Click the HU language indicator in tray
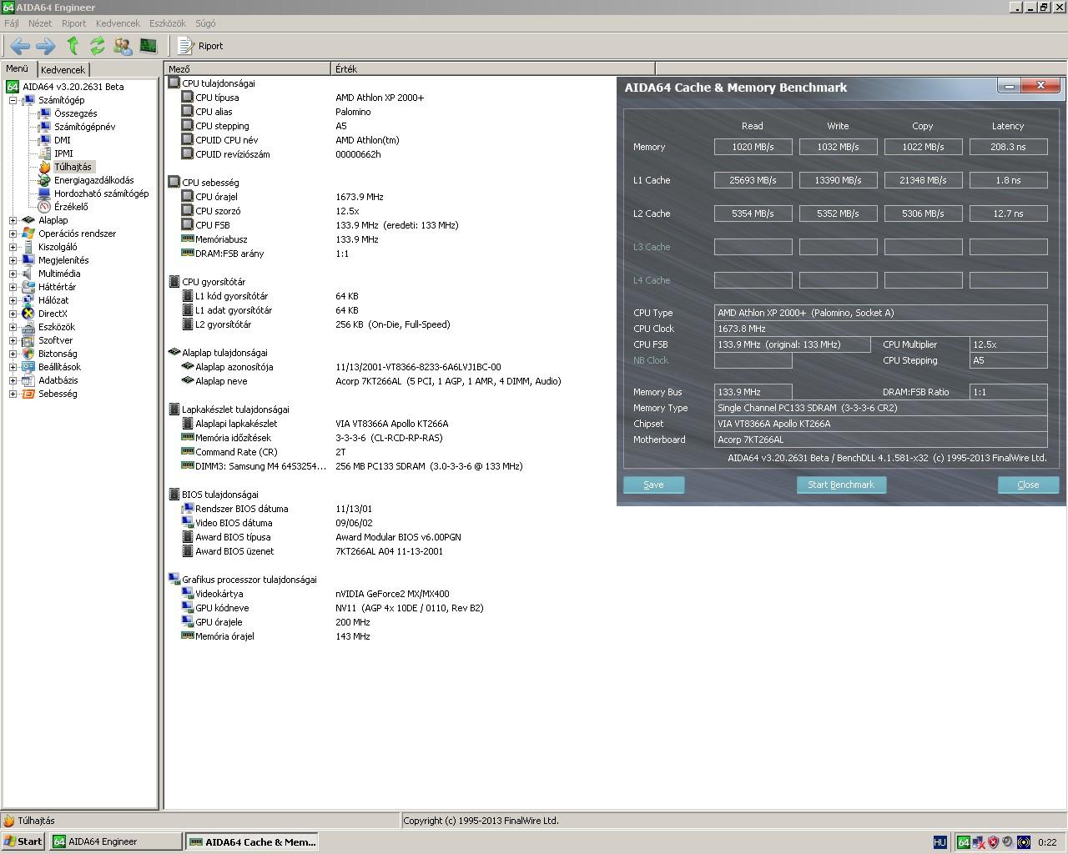 pyautogui.click(x=940, y=842)
